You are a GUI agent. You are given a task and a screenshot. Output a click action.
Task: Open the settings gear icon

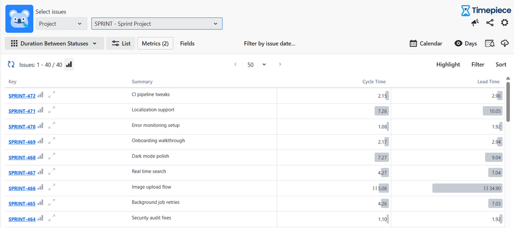click(x=505, y=23)
